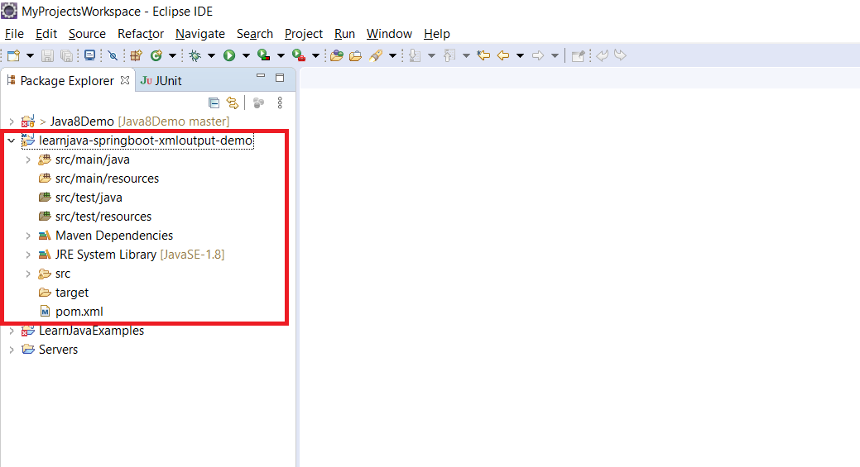The width and height of the screenshot is (860, 467).
Task: Expand the Maven Dependencies node
Action: tap(28, 236)
